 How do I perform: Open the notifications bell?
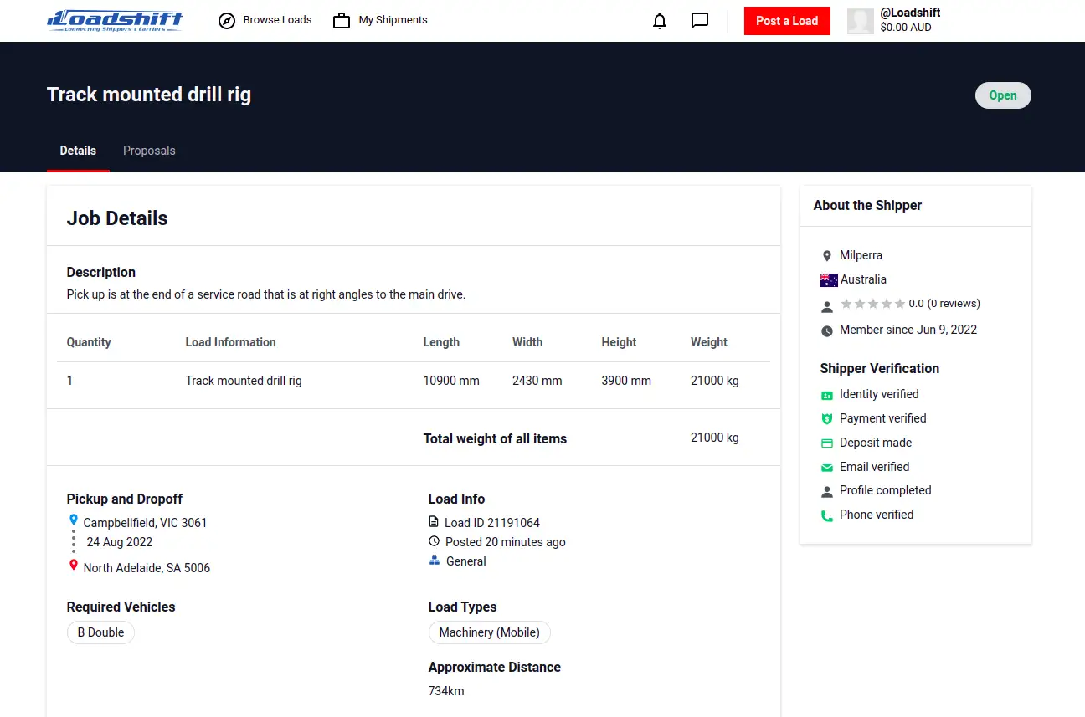tap(659, 20)
